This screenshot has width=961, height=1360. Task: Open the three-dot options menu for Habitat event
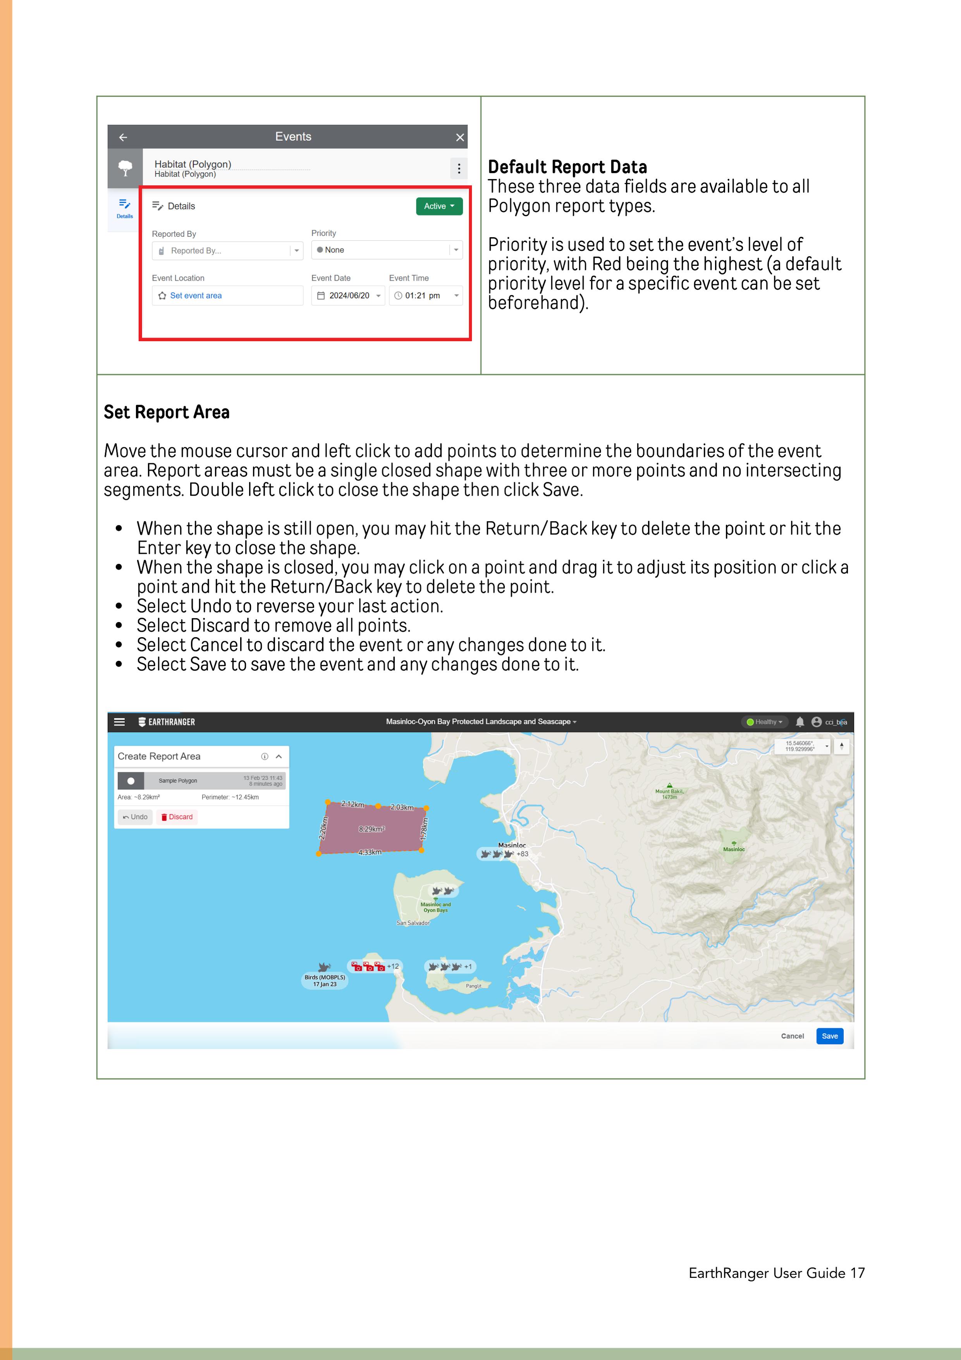click(459, 169)
